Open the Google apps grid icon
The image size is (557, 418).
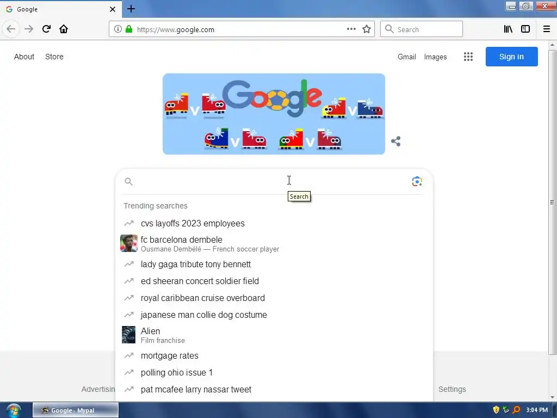coord(468,57)
